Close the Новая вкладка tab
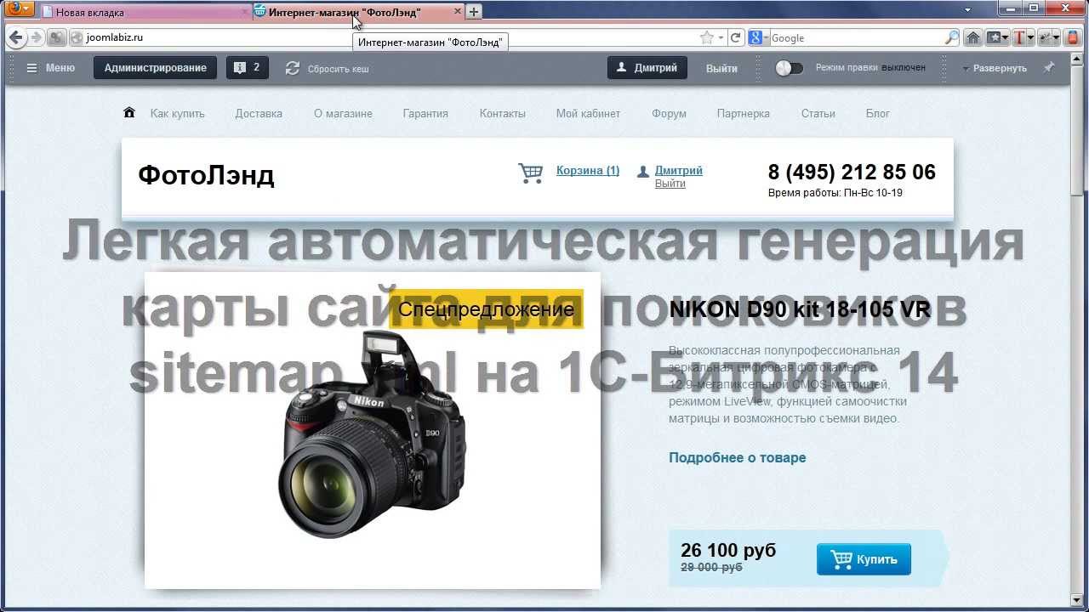The width and height of the screenshot is (1089, 612). coord(245,12)
